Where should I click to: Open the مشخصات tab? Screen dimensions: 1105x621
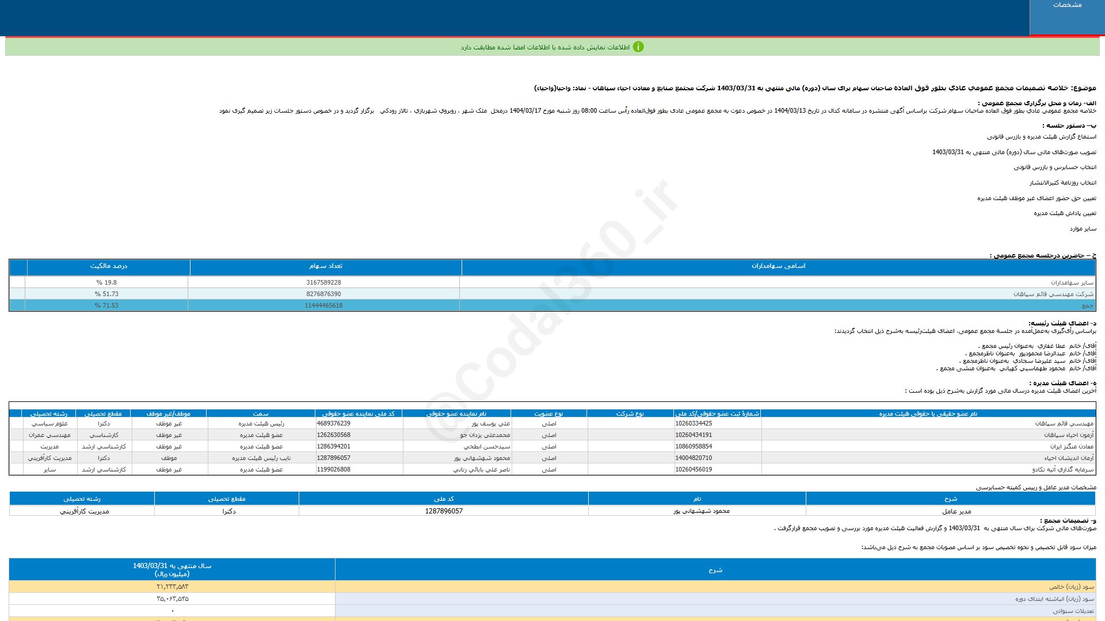pos(1066,17)
